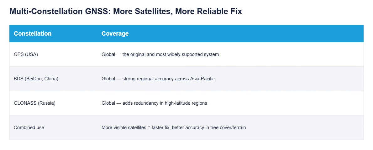Image resolution: width=373 pixels, height=150 pixels.
Task: Click "More Reliable Fix" in the heading
Action: [209, 11]
